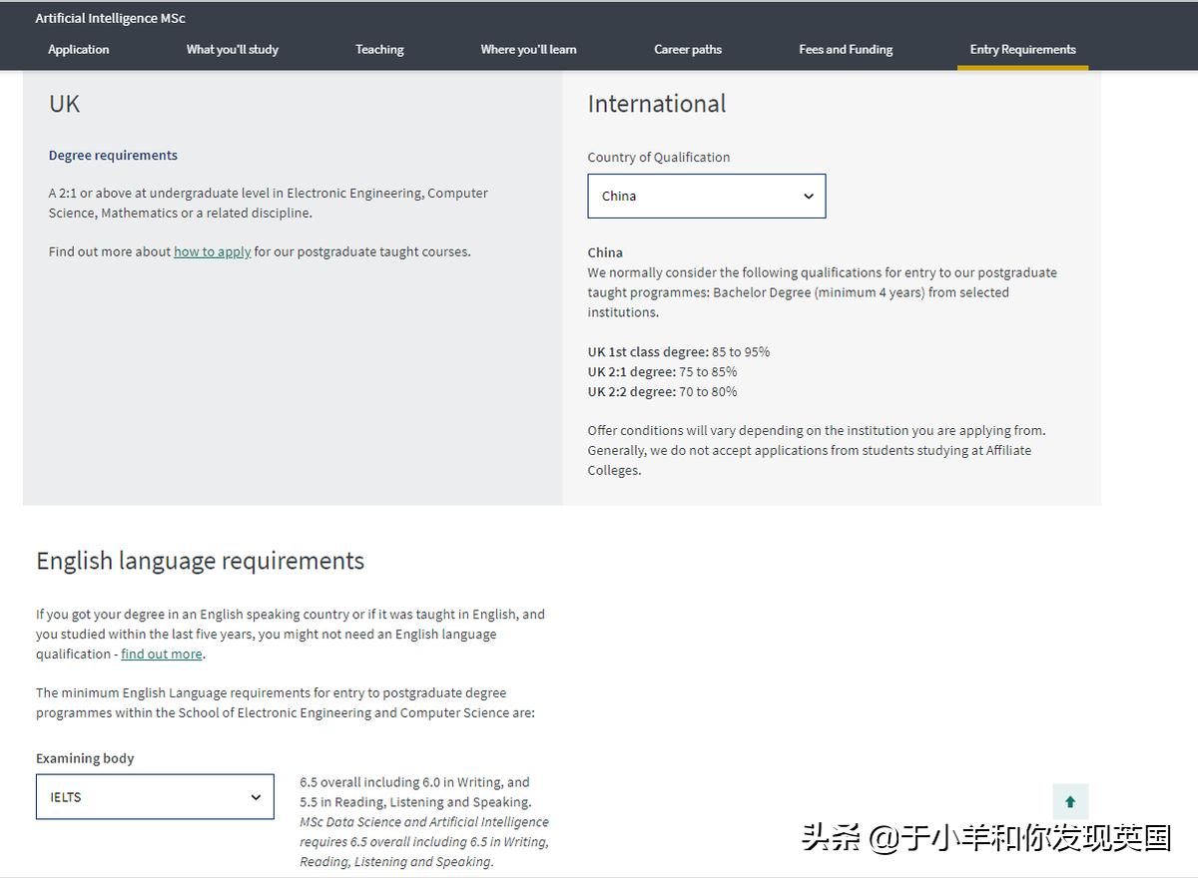This screenshot has width=1198, height=878.
Task: Expand the Country of Qualification dropdown showing China
Action: (x=707, y=196)
